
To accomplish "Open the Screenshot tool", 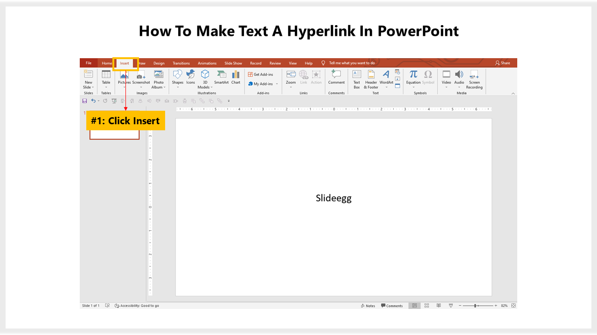I will click(141, 80).
